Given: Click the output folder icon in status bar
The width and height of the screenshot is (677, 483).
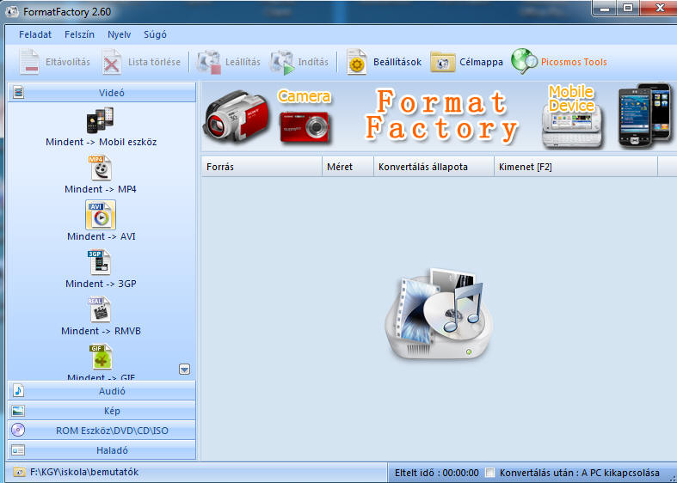Looking at the screenshot, I should (x=19, y=472).
